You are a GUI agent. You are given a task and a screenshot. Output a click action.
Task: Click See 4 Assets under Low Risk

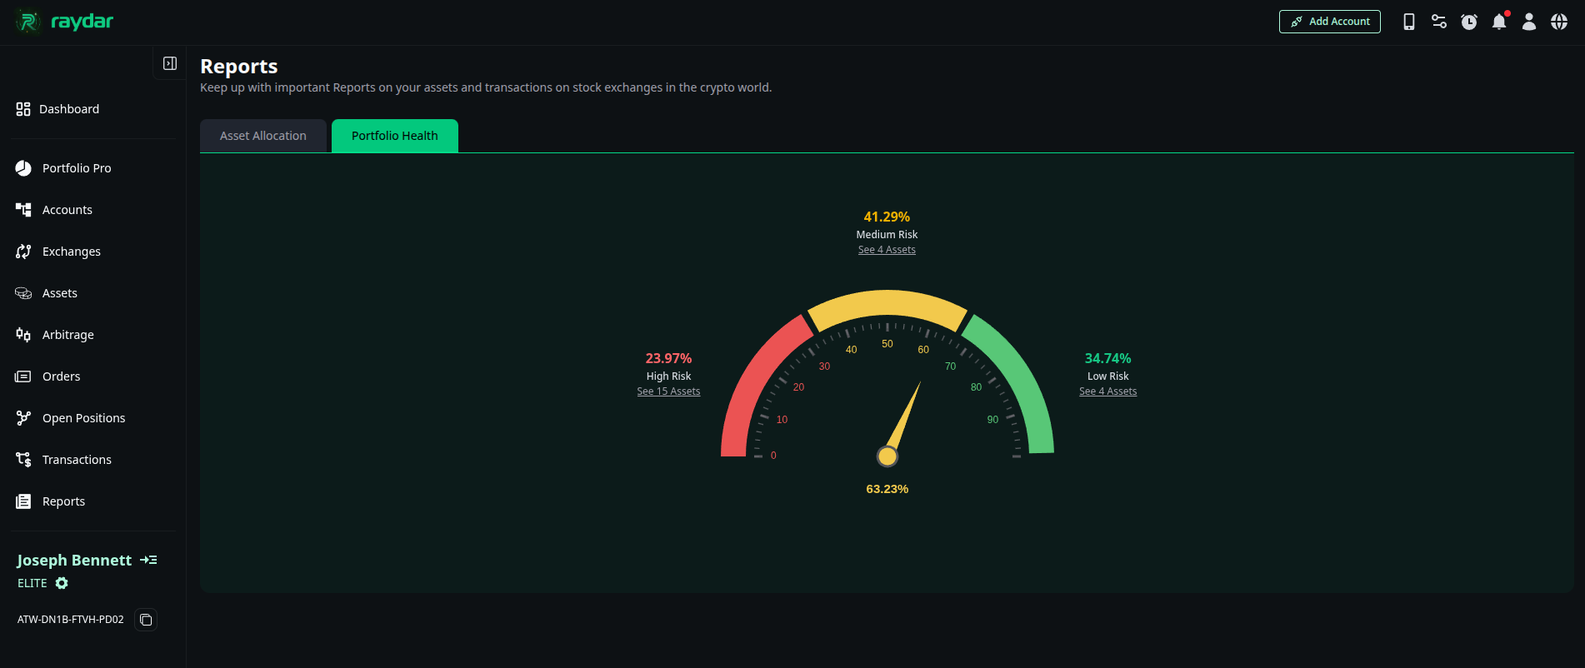pos(1107,391)
